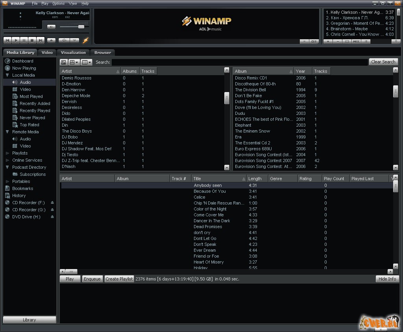Viewport: 403px width, 332px height.
Task: Open the MISC playlist options button
Action: [x=356, y=41]
